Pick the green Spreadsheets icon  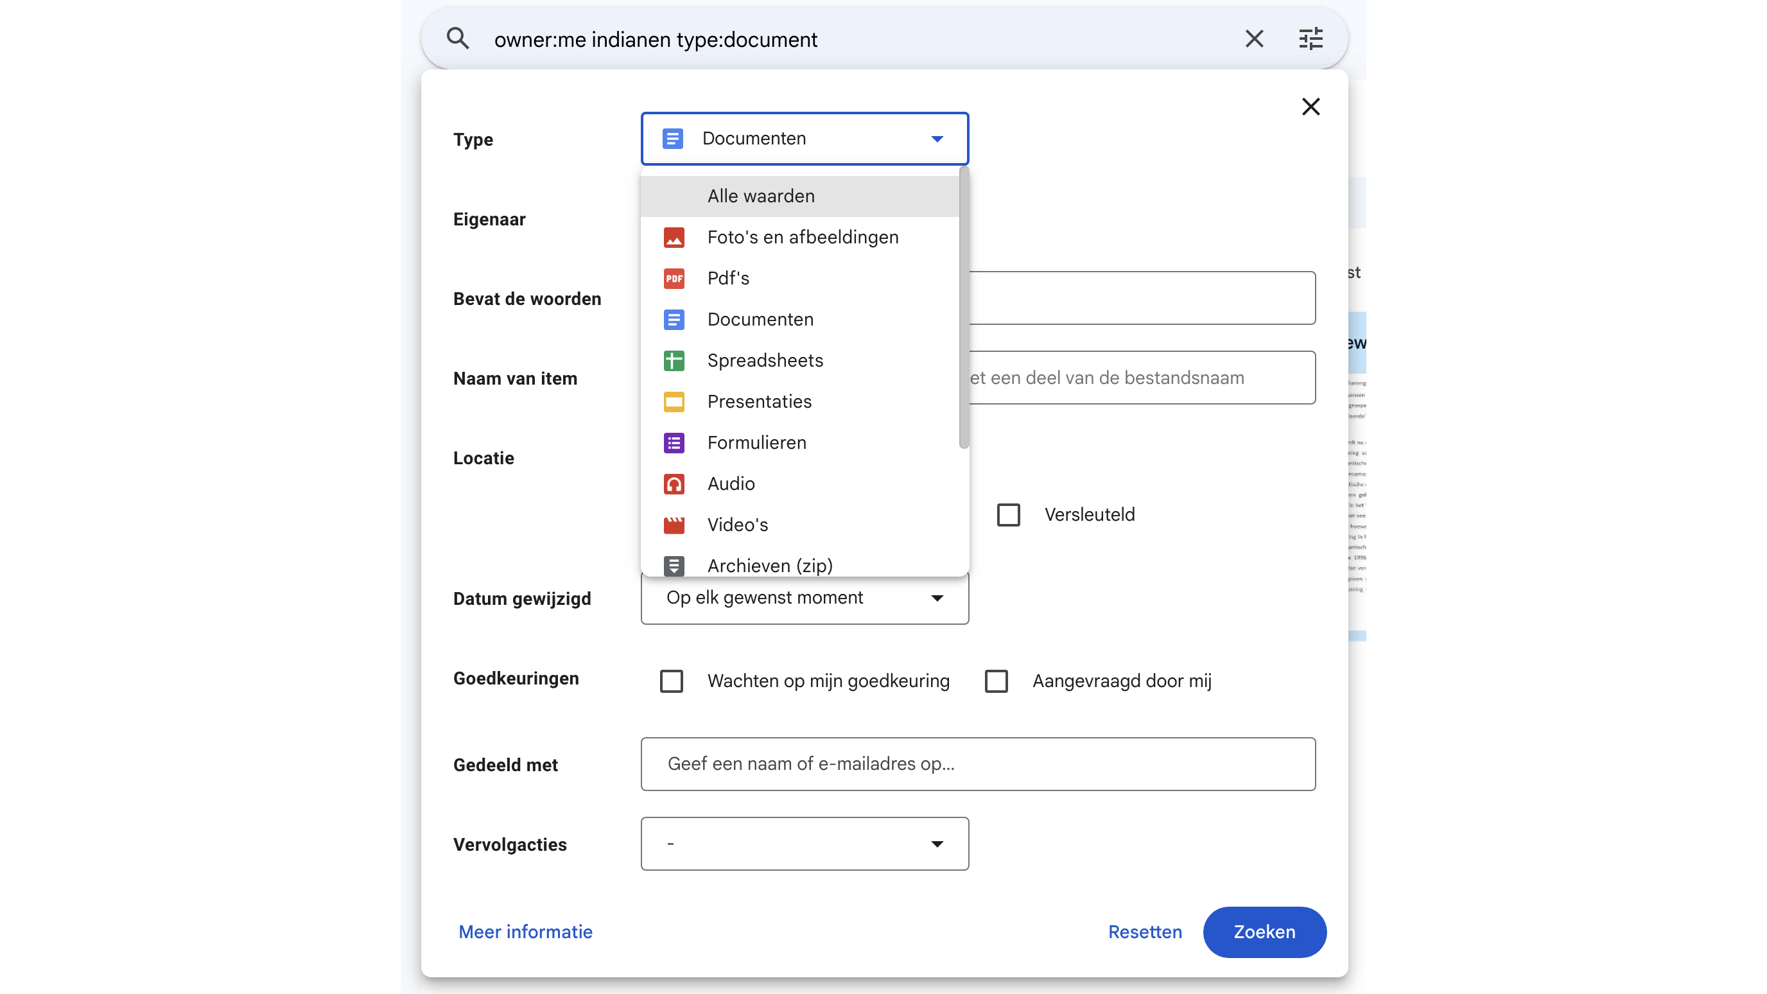pos(674,361)
